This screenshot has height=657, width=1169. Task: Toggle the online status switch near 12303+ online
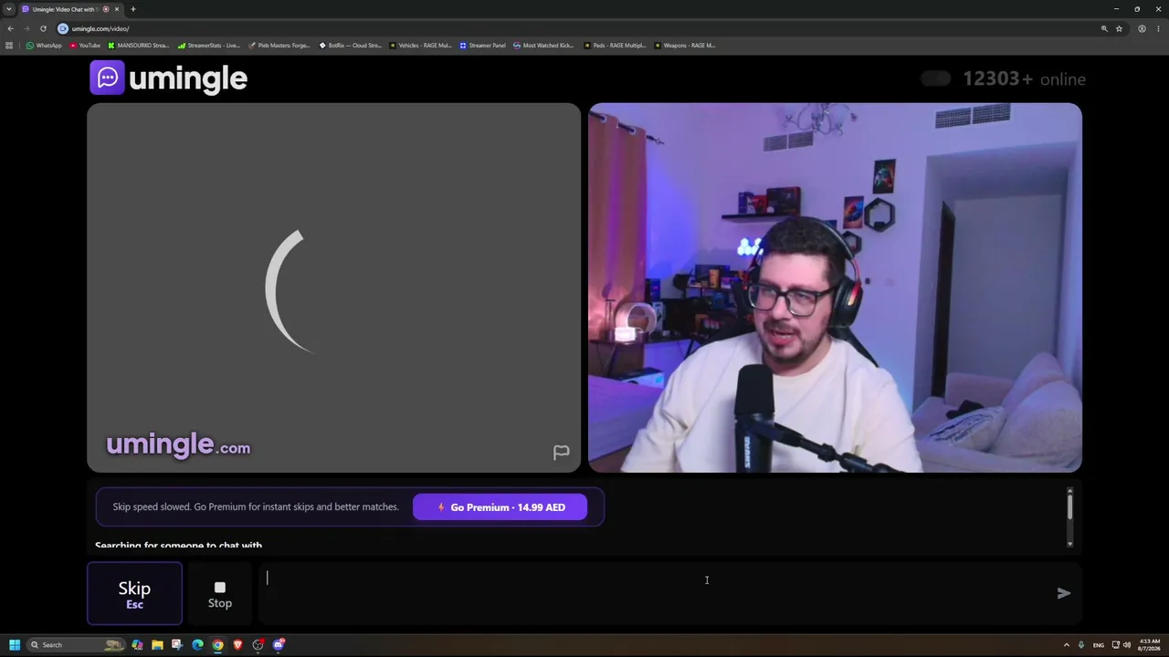click(x=935, y=78)
